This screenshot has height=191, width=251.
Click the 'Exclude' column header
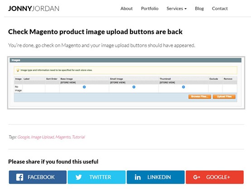coord(214,79)
